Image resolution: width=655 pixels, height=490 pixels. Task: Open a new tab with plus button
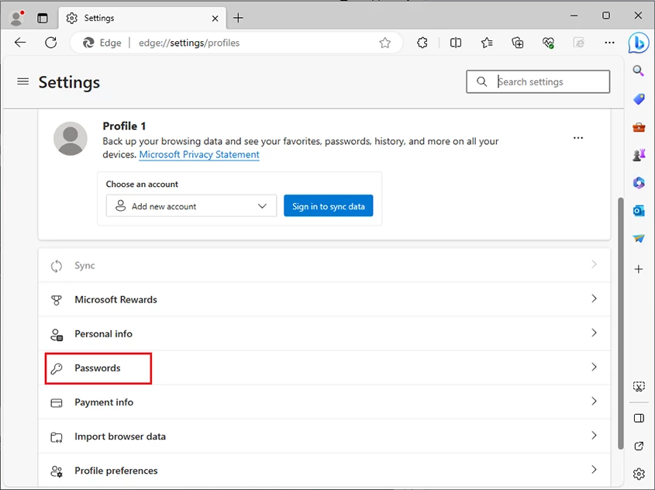238,18
